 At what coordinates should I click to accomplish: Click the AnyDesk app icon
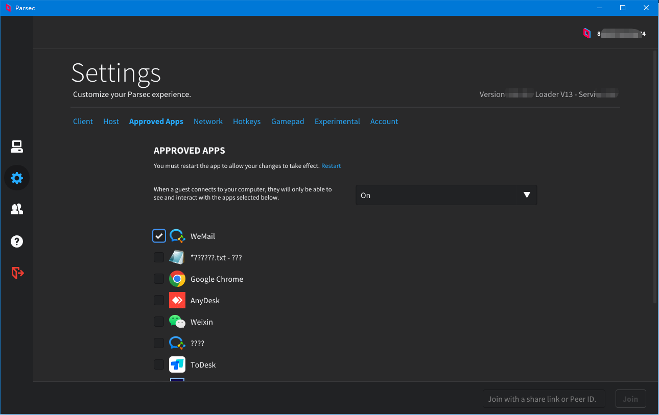tap(177, 300)
